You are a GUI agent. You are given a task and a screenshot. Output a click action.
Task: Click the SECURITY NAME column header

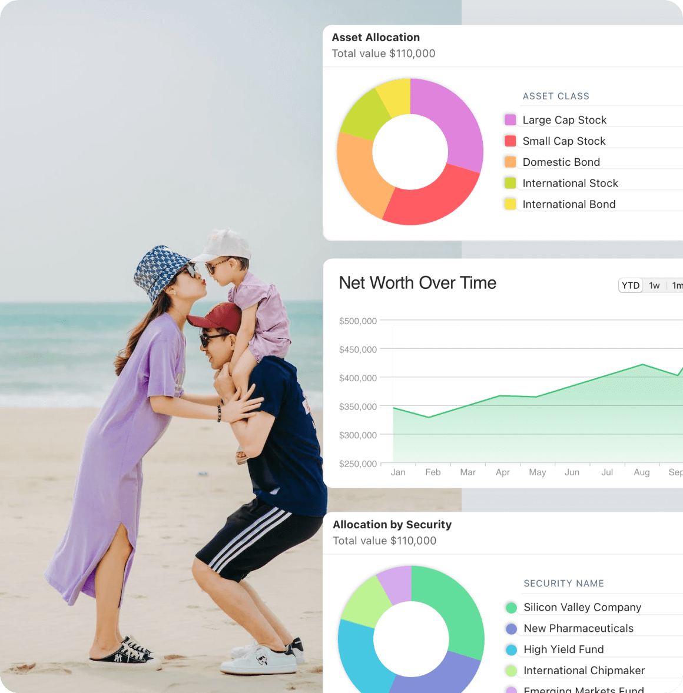[563, 583]
